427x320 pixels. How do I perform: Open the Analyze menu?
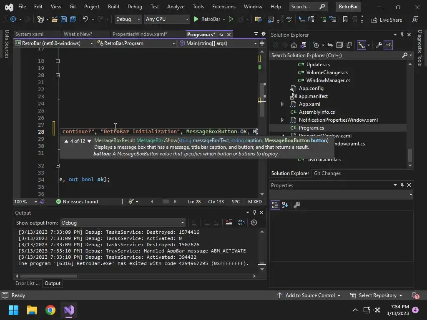(176, 7)
